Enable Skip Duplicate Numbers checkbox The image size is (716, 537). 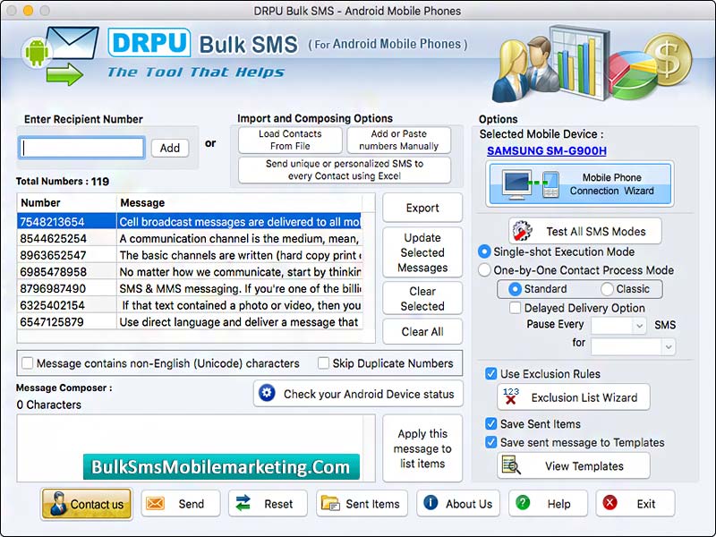323,363
